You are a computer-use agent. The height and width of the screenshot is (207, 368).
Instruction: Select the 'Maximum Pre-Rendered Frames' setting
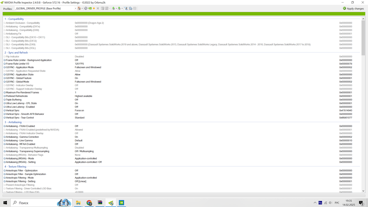pyautogui.click(x=22, y=92)
